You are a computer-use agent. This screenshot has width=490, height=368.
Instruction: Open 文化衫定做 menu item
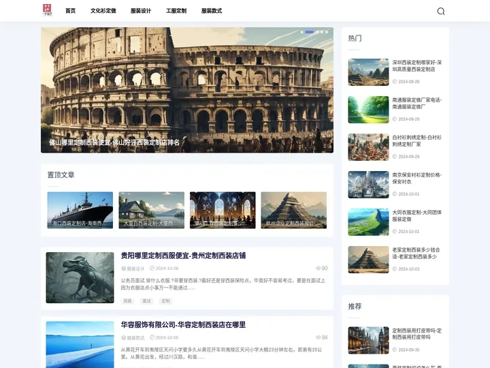tap(103, 11)
